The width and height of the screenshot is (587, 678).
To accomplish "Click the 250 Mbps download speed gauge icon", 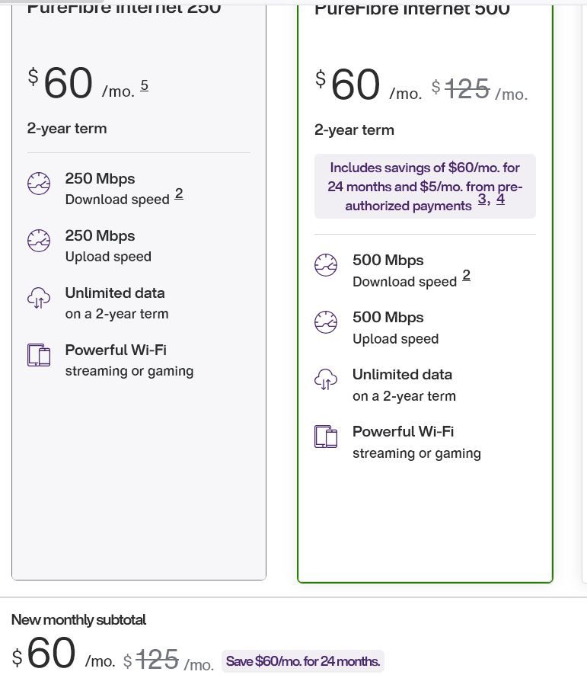I will click(x=39, y=184).
